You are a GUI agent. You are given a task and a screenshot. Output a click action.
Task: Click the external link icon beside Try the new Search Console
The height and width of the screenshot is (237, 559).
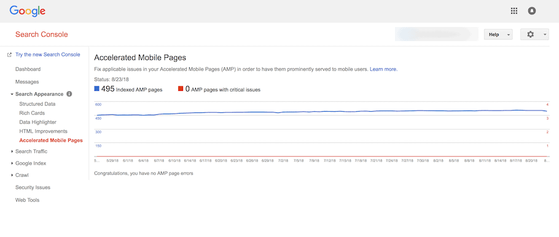10,55
